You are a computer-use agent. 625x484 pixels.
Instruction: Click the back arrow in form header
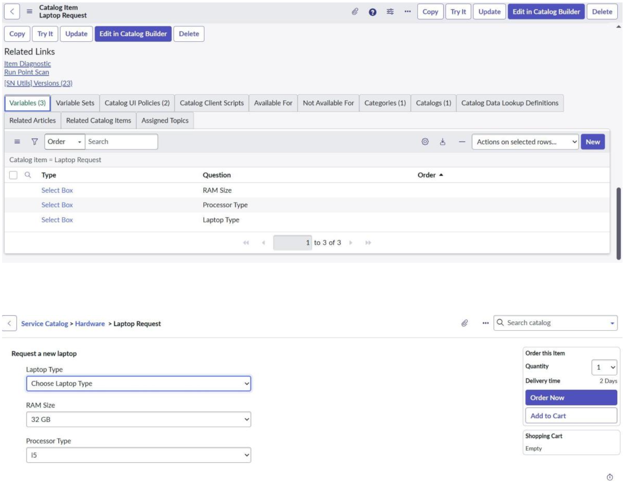pyautogui.click(x=12, y=11)
